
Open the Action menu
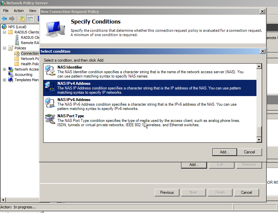tap(19, 10)
